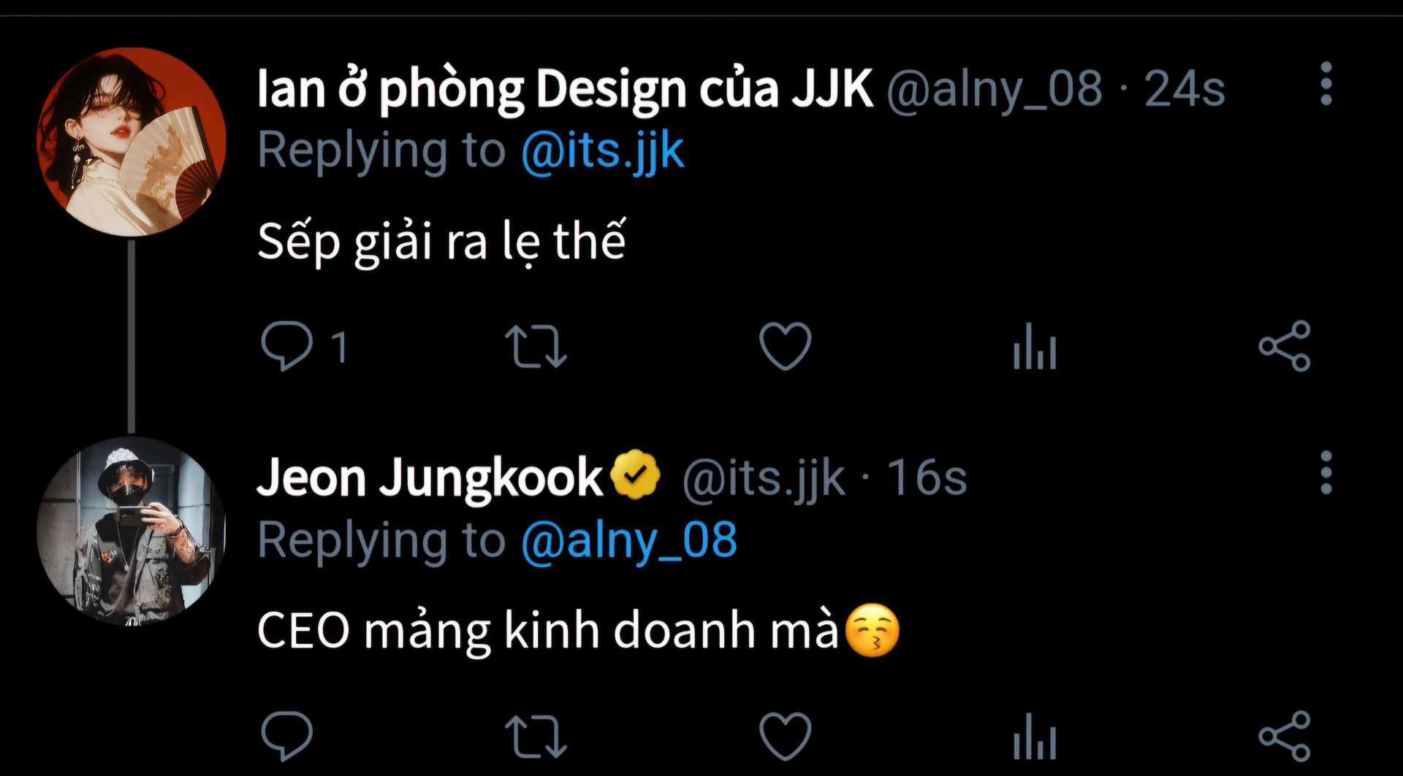The height and width of the screenshot is (776, 1403).
Task: Like the tweet from alny_08
Action: (785, 345)
